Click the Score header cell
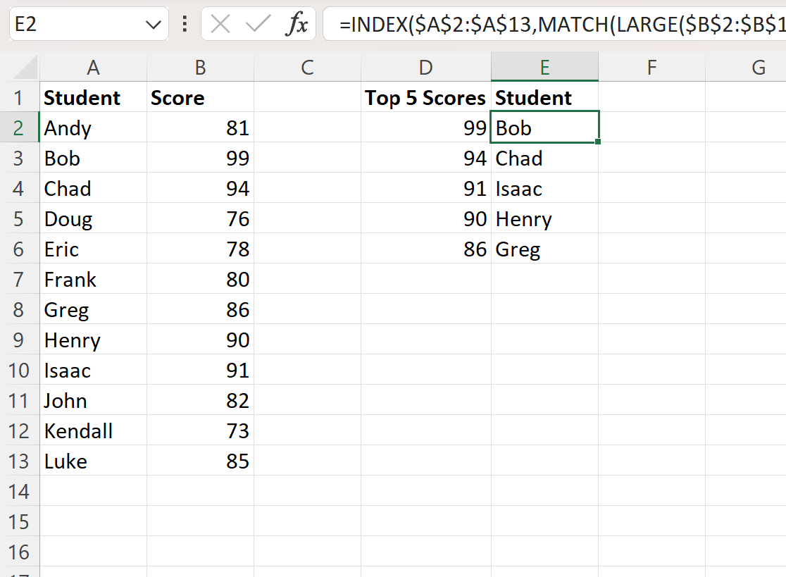This screenshot has height=577, width=786. pos(201,97)
